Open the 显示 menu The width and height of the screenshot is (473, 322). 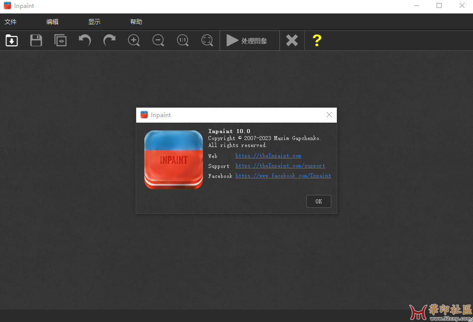click(94, 22)
